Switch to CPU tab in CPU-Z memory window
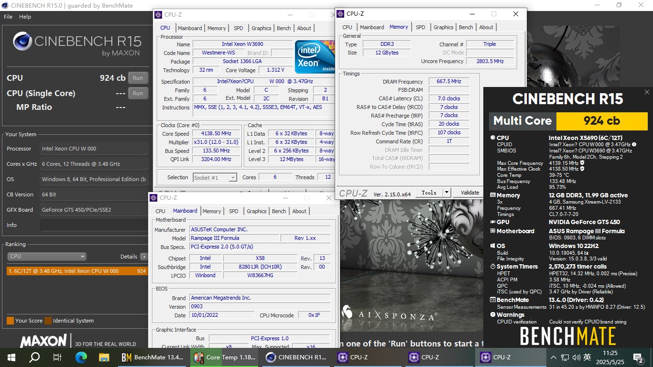Viewport: 653px width, 367px height. click(x=348, y=27)
